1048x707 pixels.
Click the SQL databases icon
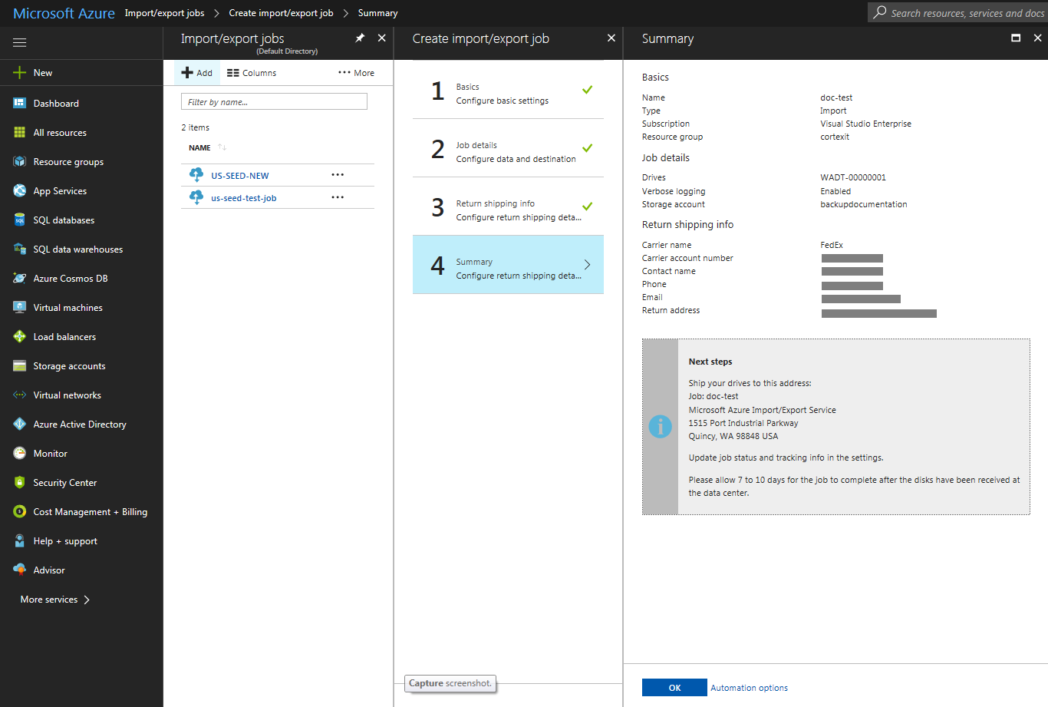click(x=20, y=220)
